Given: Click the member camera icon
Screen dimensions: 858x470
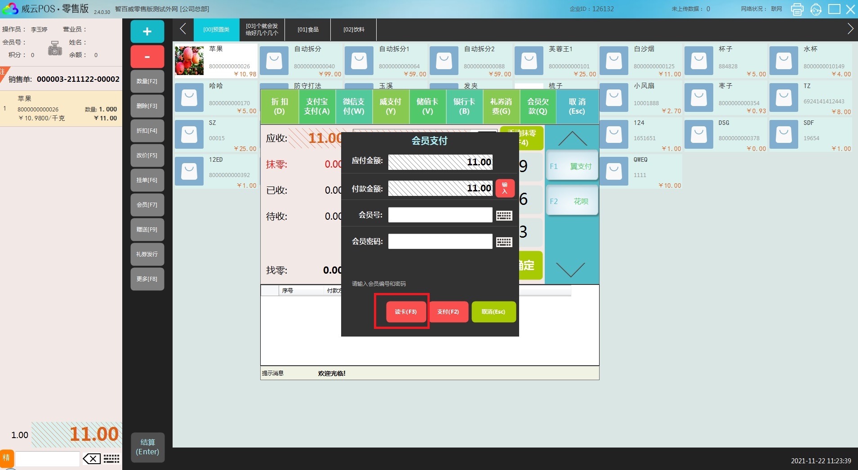Looking at the screenshot, I should (55, 48).
